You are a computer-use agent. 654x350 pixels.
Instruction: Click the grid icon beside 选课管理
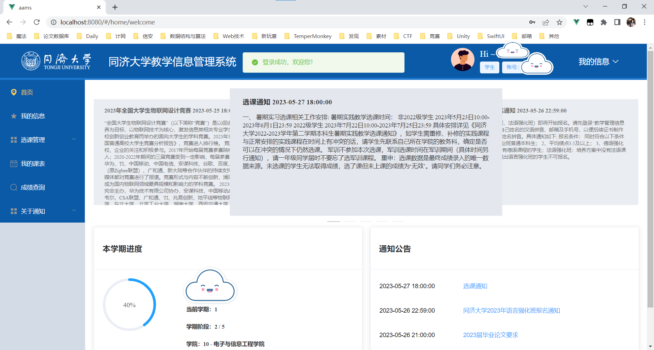[14, 140]
